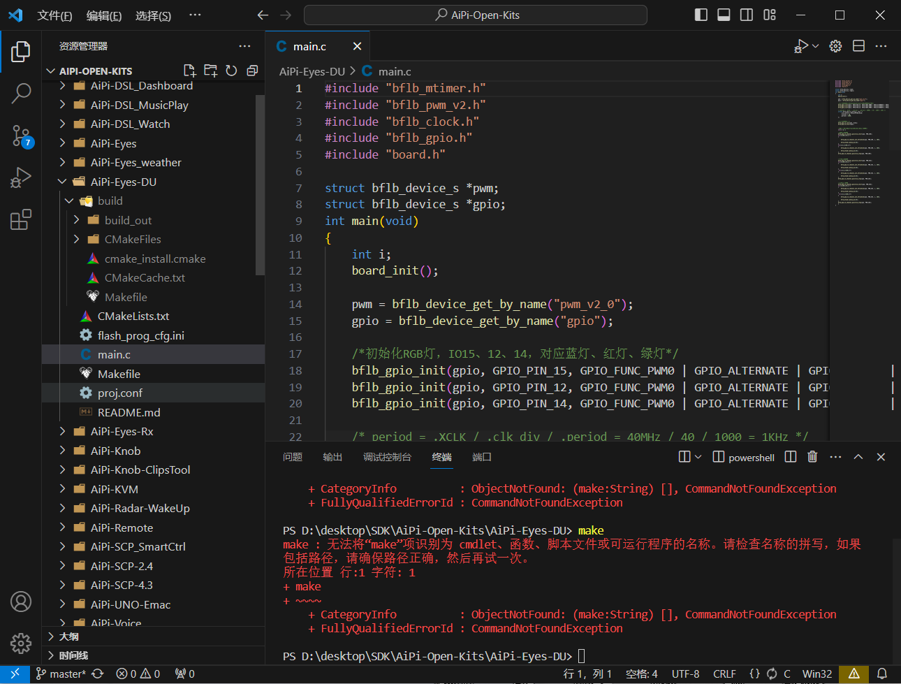Synchronize changes icon next to master branch
Image resolution: width=901 pixels, height=684 pixels.
(x=98, y=674)
